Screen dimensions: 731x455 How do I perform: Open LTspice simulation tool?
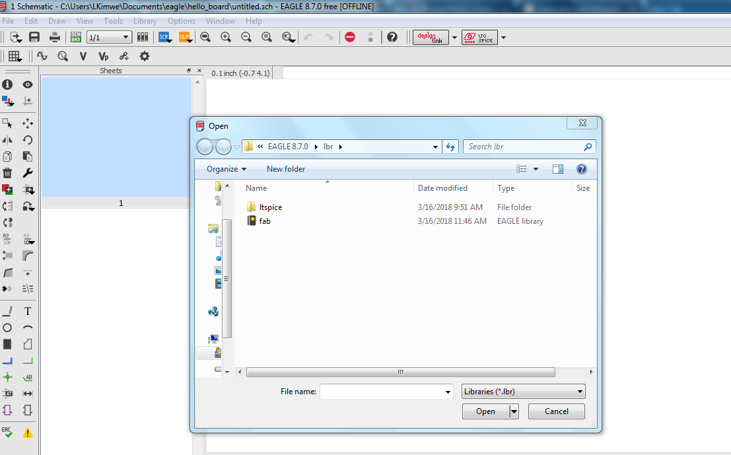tap(479, 37)
